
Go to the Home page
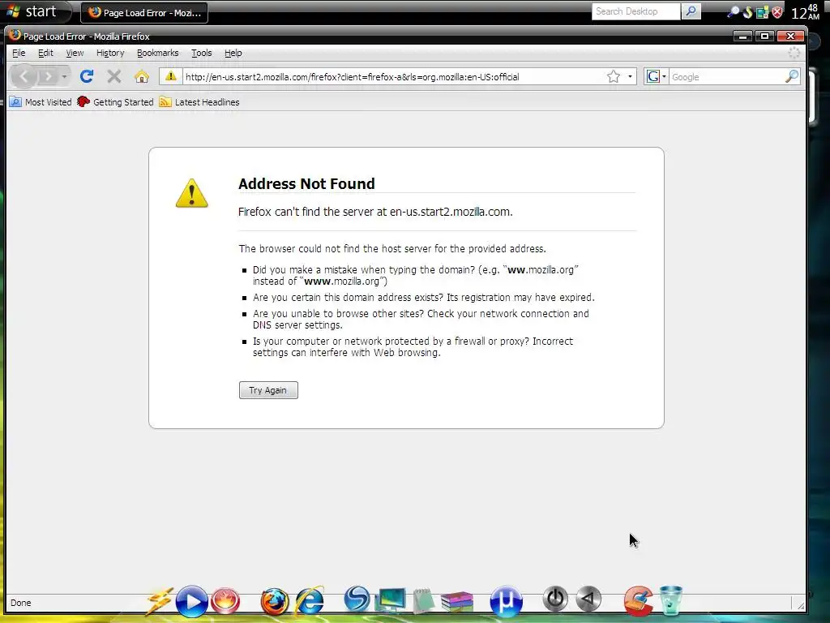pos(141,76)
